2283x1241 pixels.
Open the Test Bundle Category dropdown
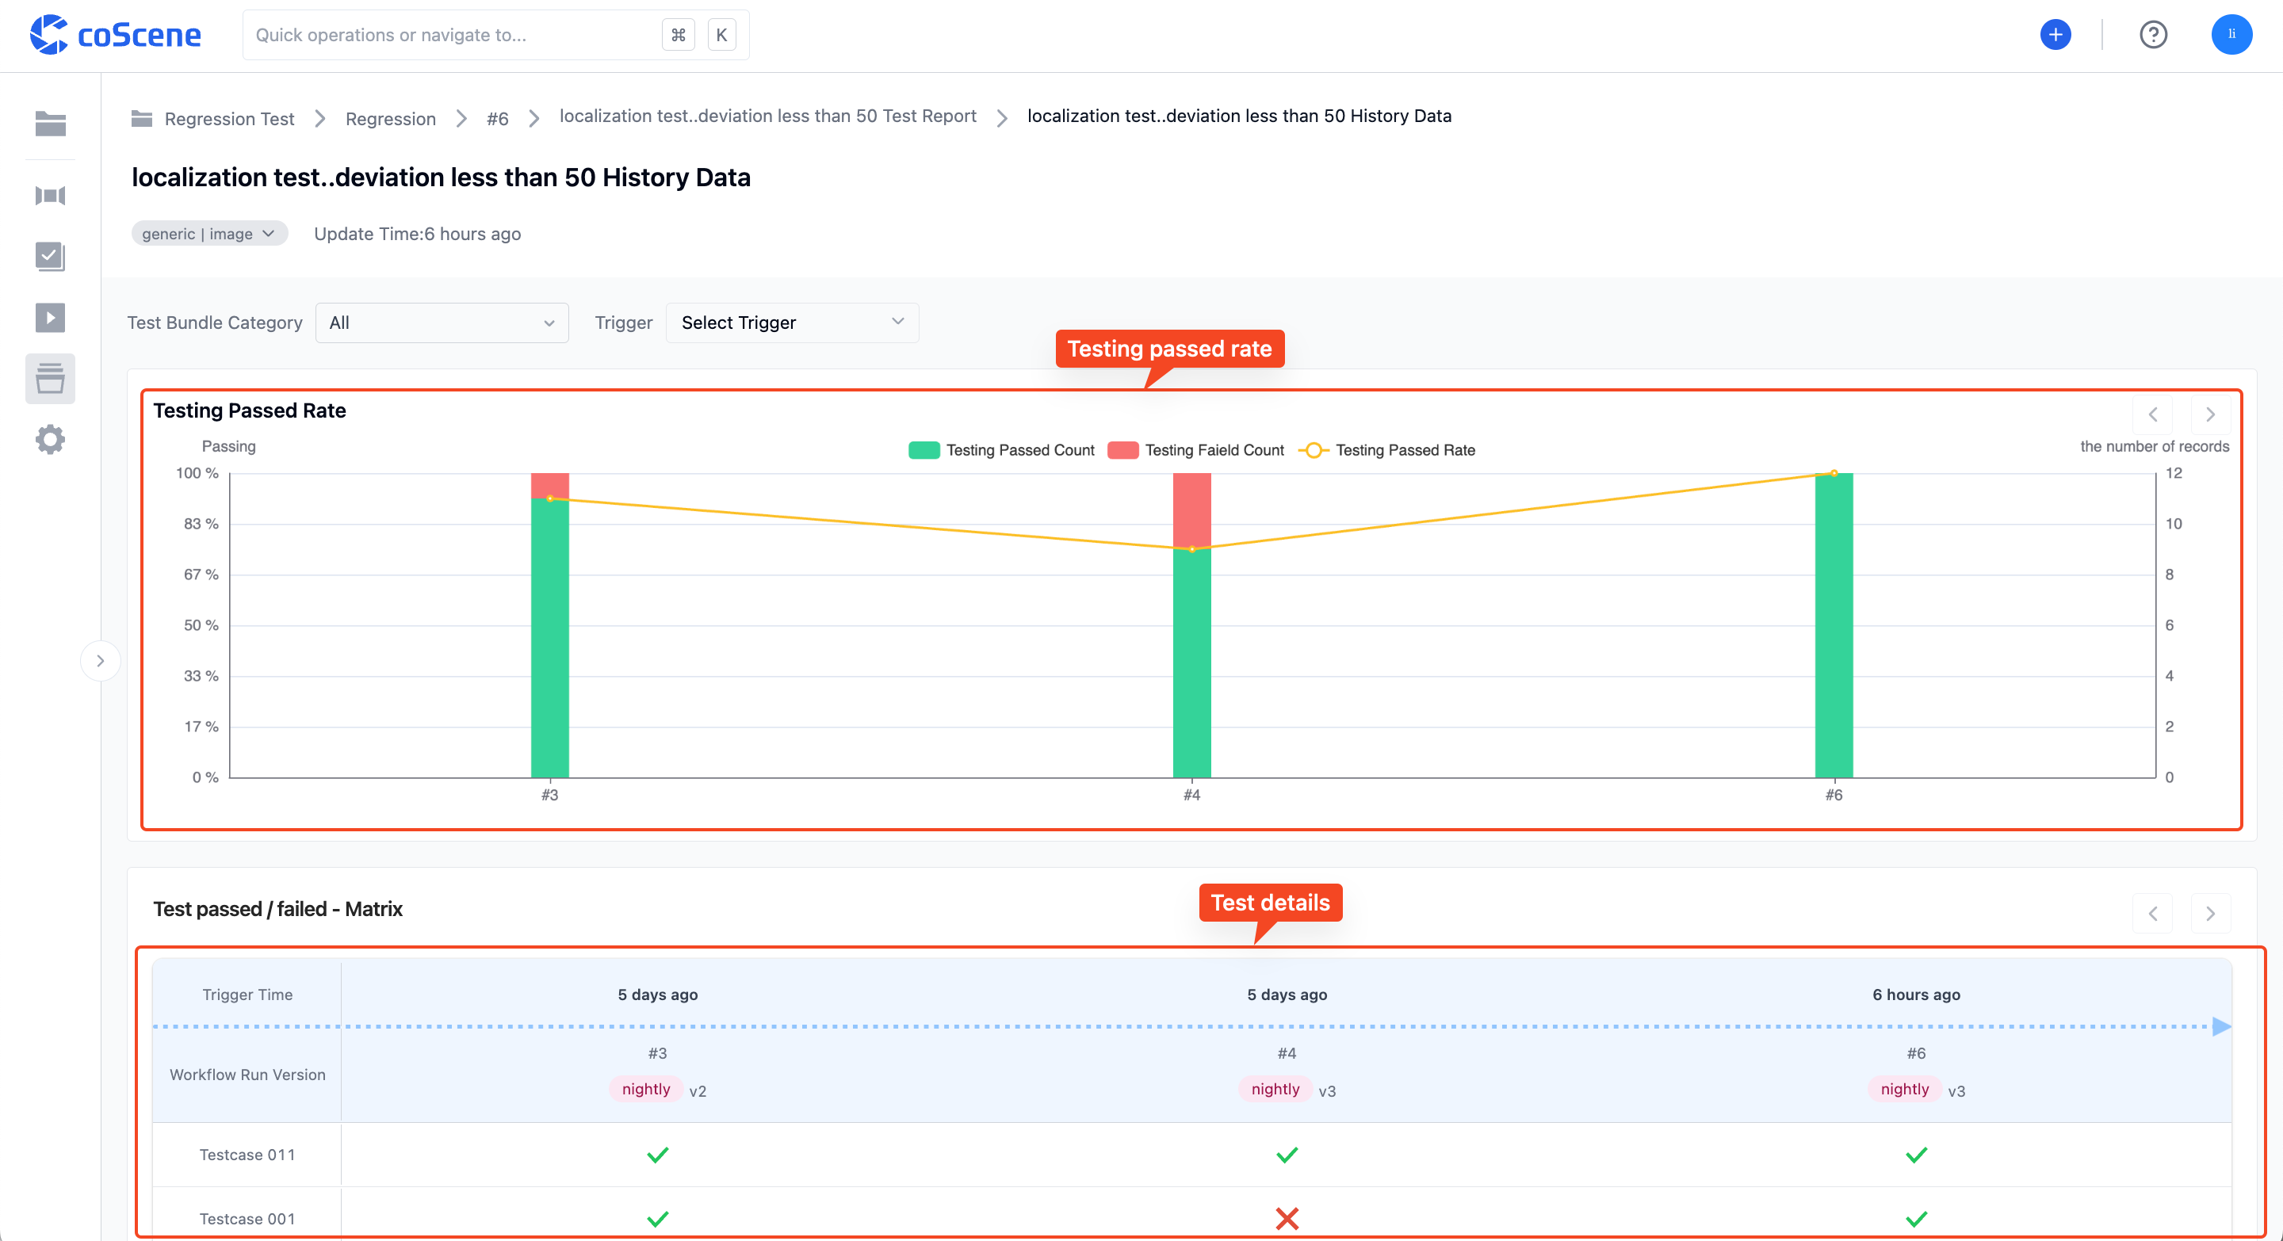pos(442,323)
